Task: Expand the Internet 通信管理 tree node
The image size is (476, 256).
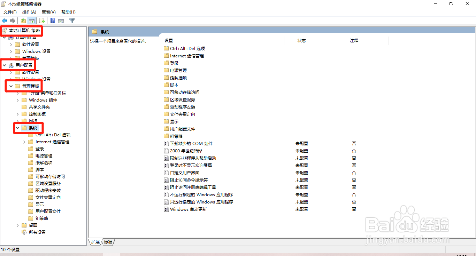Action: (24, 142)
